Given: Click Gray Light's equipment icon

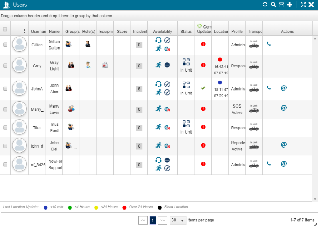Looking at the screenshot, I should point(105,65).
